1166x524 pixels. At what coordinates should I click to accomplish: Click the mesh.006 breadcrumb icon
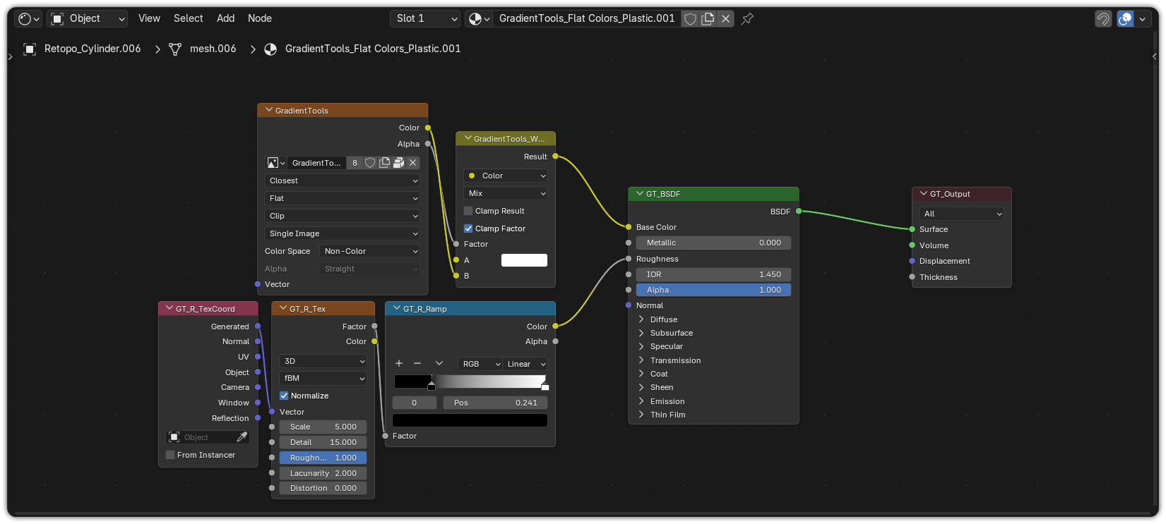click(x=175, y=49)
